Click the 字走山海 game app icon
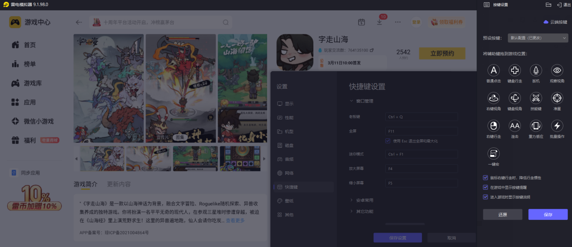The height and width of the screenshot is (247, 572). click(x=295, y=52)
